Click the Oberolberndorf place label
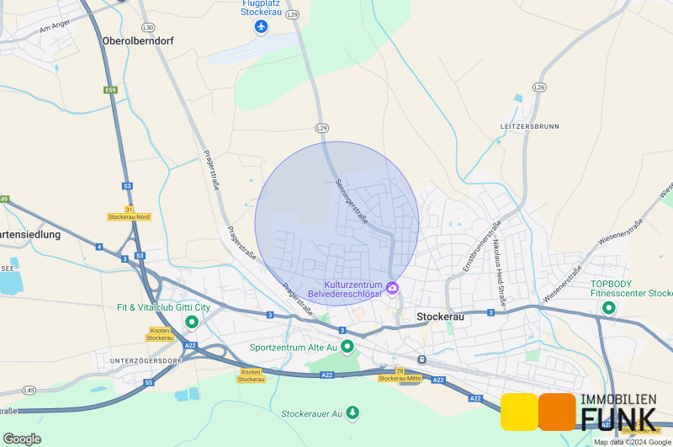The height and width of the screenshot is (447, 673). (x=138, y=40)
